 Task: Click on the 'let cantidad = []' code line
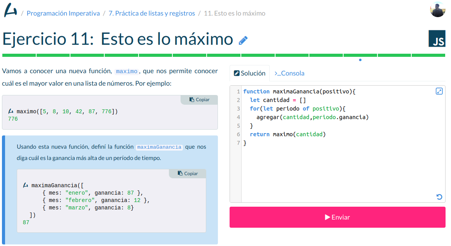[x=278, y=100]
